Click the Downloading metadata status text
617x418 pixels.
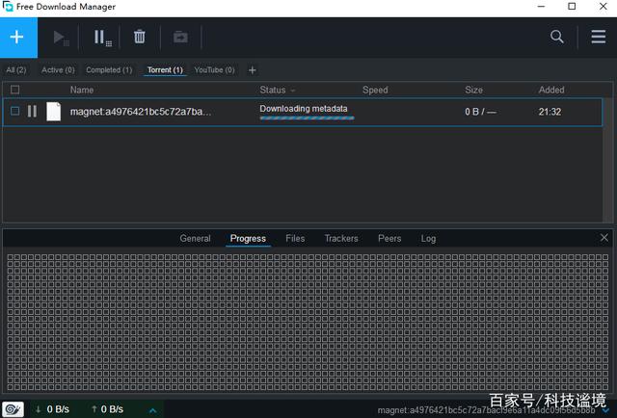304,109
